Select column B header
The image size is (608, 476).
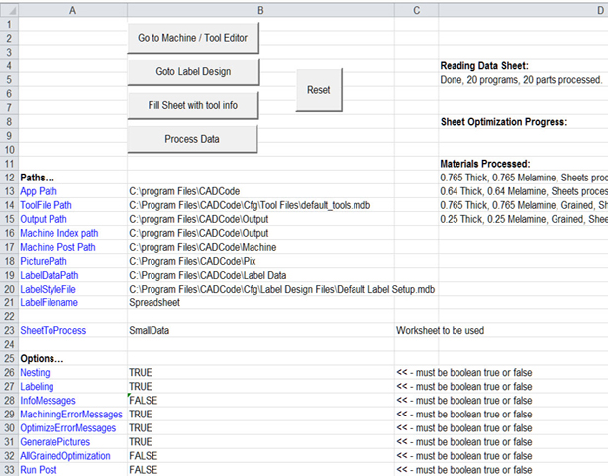[x=260, y=11]
